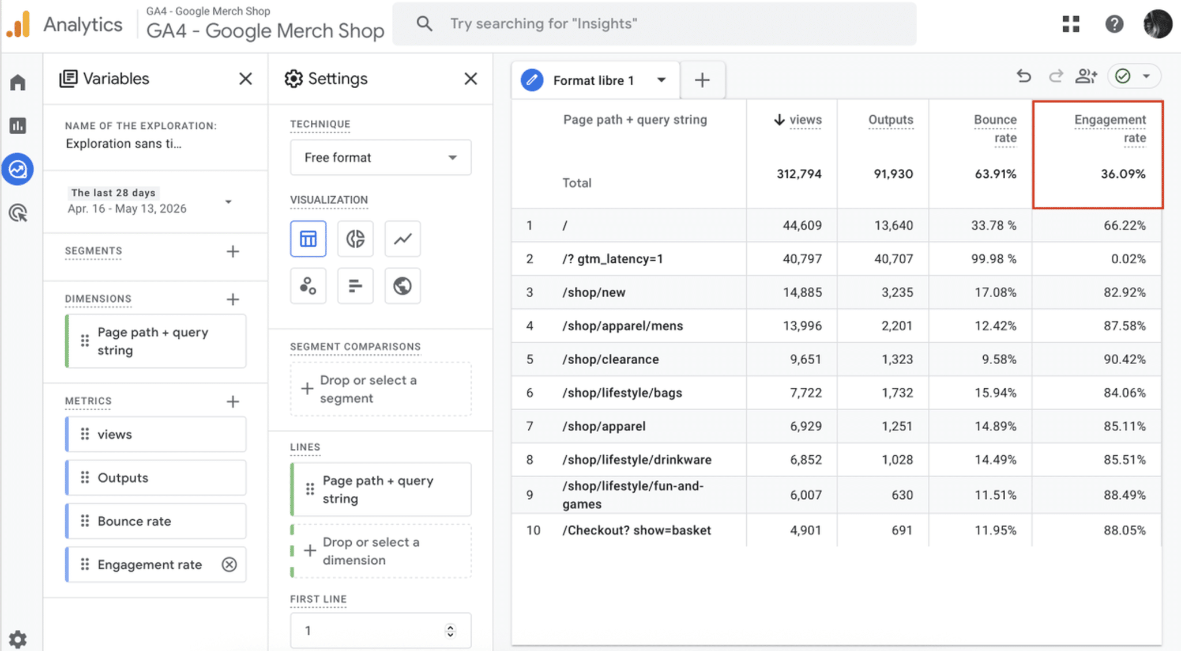This screenshot has height=651, width=1181.
Task: Select the Donut chart visualization
Action: (x=355, y=239)
